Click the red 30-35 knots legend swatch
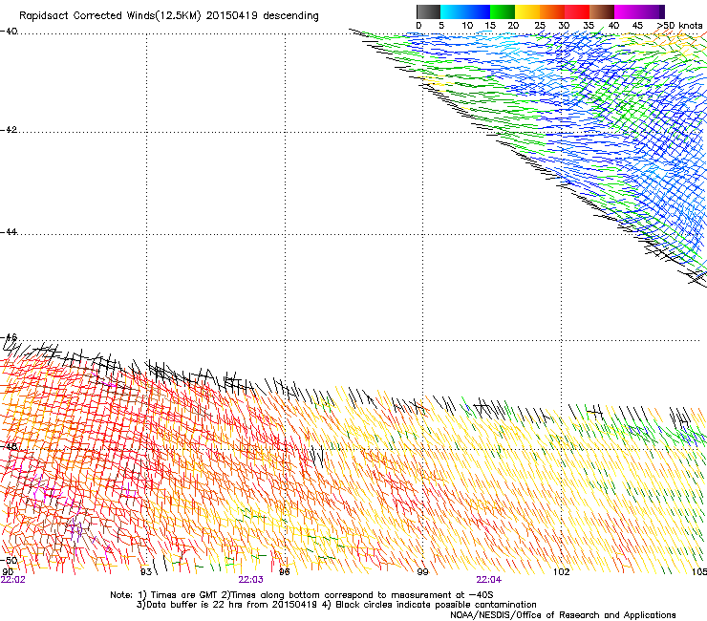This screenshot has height=621, width=707. tap(577, 11)
